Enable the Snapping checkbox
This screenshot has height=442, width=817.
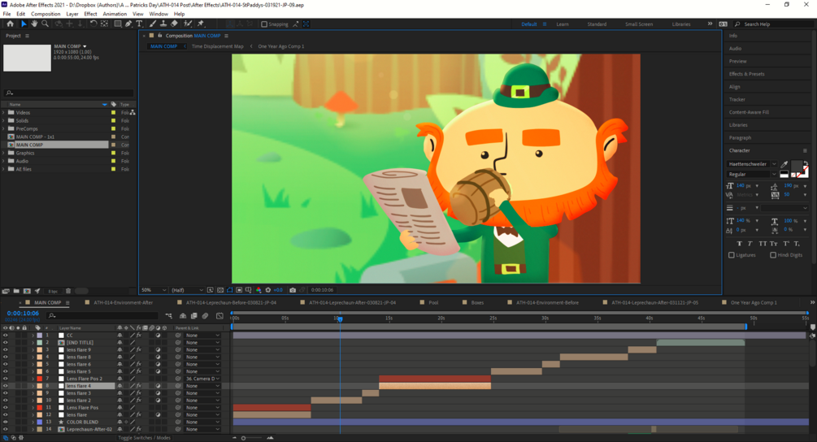point(264,24)
